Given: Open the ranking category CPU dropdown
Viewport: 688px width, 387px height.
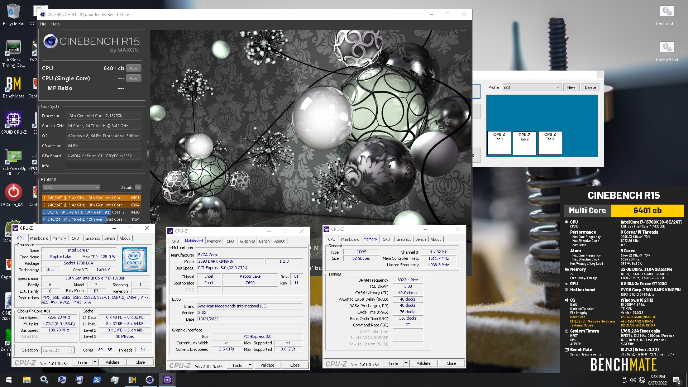Looking at the screenshot, I should 71,187.
